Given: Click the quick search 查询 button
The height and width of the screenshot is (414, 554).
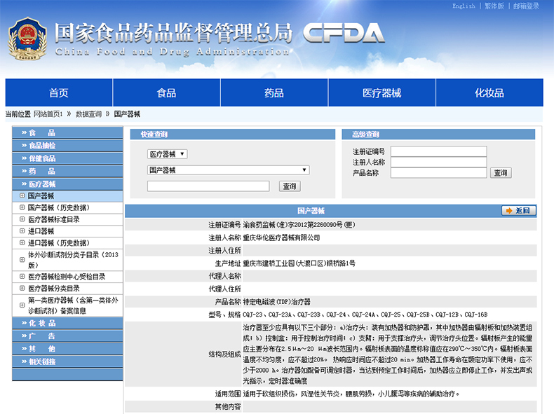Looking at the screenshot, I should coord(290,186).
